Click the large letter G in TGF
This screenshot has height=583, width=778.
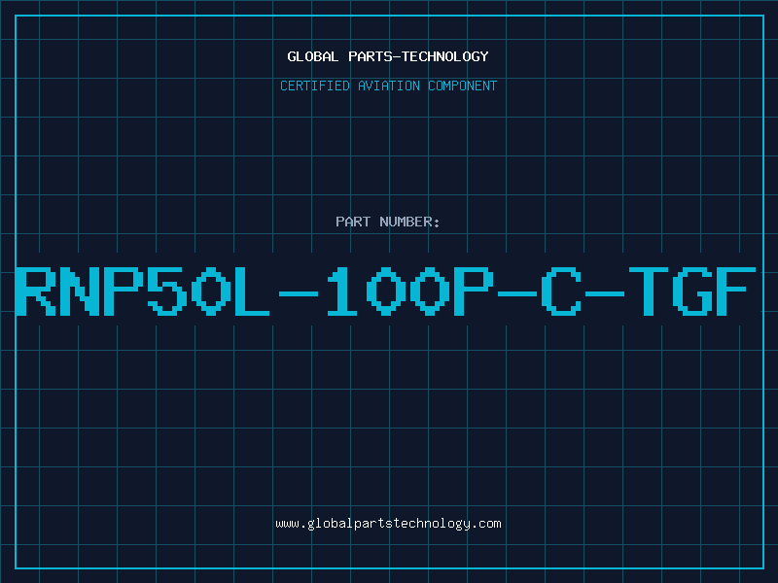click(692, 291)
